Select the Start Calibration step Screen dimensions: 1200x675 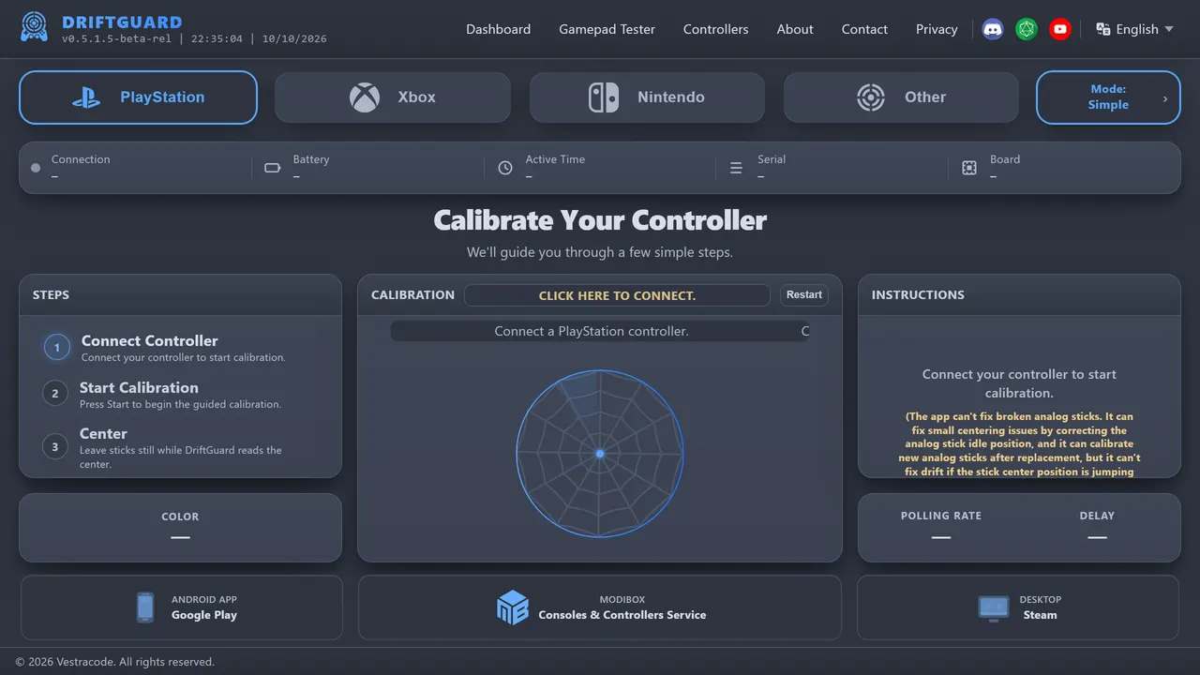[x=180, y=394]
